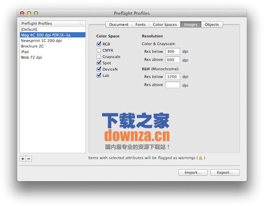Click the Import... button

click(193, 173)
